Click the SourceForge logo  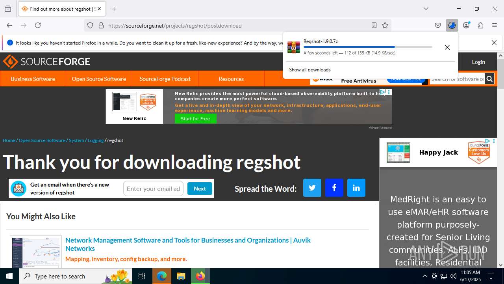pos(46,62)
